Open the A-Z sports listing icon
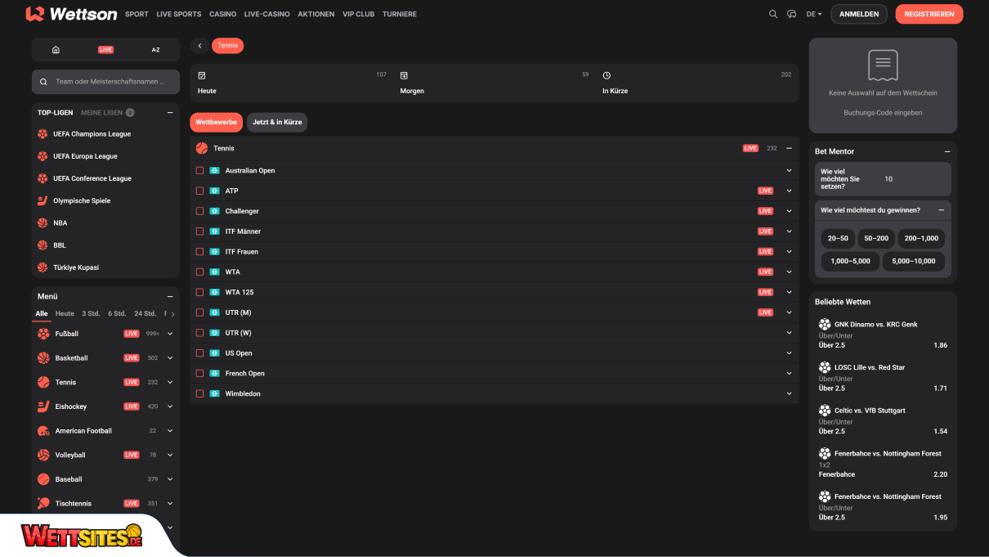Image resolution: width=989 pixels, height=557 pixels. 155,50
